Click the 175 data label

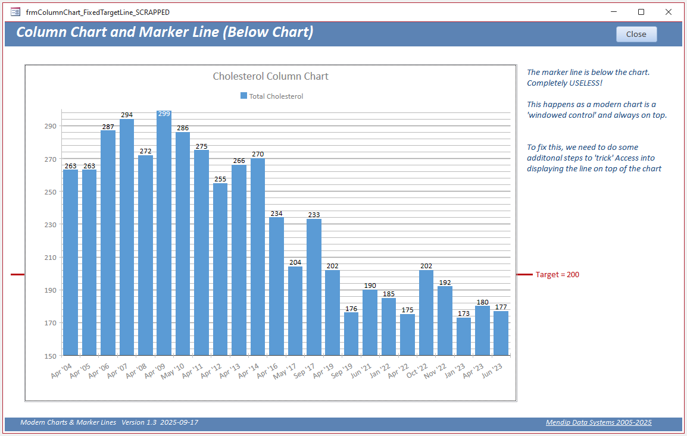[x=407, y=310]
